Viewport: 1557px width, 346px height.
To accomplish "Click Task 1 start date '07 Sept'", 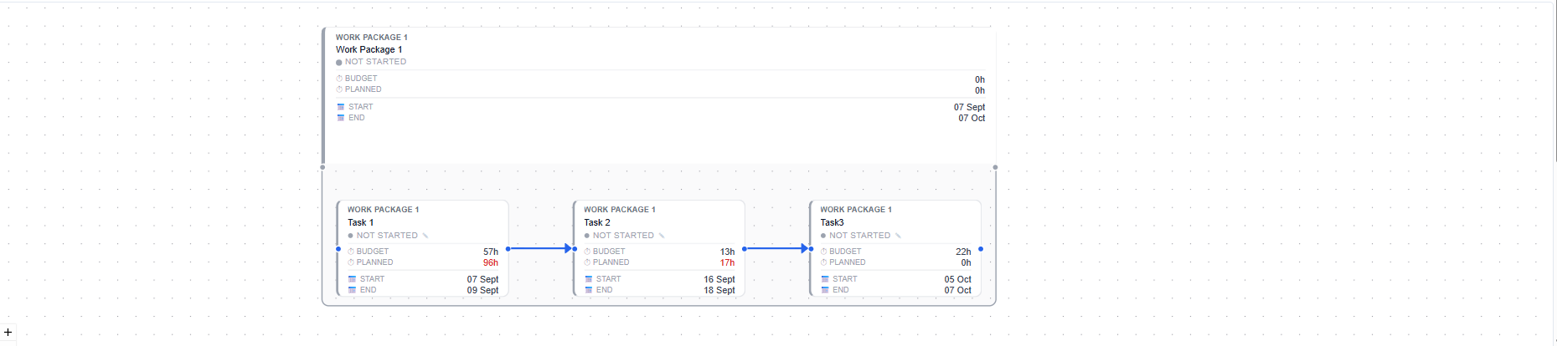I will (482, 279).
